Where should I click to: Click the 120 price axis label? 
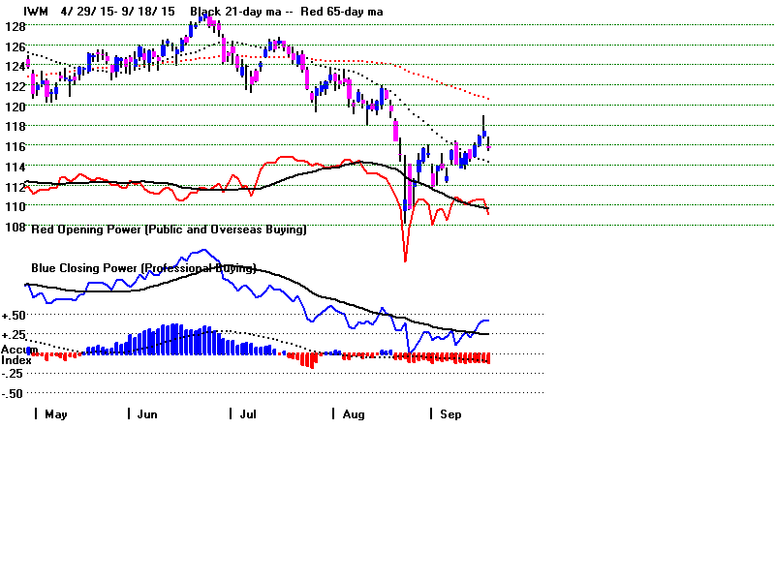tap(15, 107)
